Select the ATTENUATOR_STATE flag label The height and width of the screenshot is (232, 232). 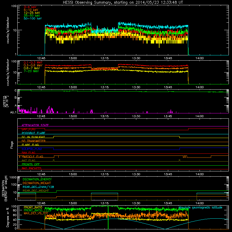[35, 125]
